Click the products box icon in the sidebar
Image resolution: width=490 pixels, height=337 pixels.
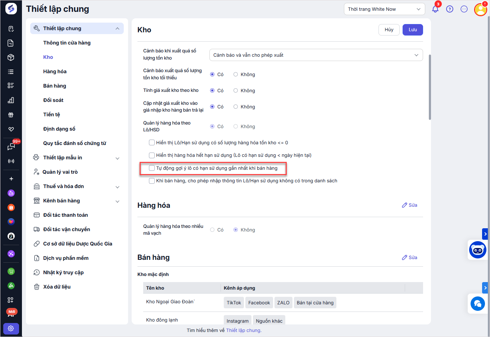click(11, 57)
